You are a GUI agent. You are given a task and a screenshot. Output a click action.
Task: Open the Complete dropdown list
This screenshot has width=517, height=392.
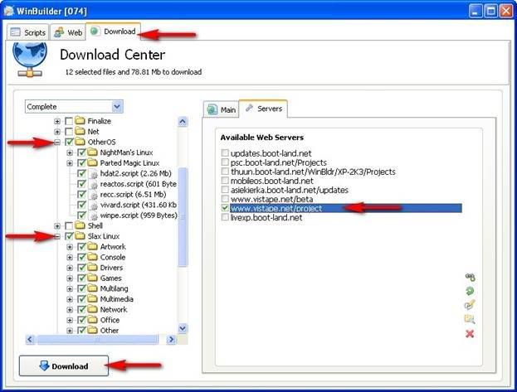tap(117, 106)
